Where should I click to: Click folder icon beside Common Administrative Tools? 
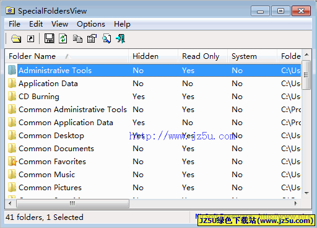coord(12,110)
